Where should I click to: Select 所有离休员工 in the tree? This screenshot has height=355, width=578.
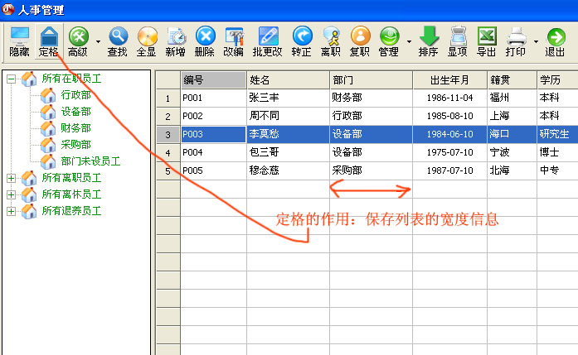point(71,194)
